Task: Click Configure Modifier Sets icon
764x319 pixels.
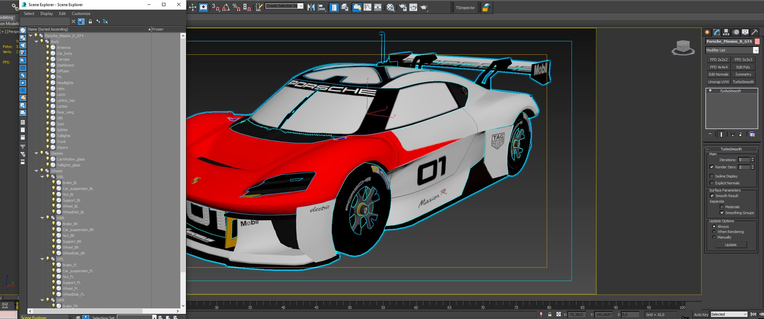Action: [752, 134]
